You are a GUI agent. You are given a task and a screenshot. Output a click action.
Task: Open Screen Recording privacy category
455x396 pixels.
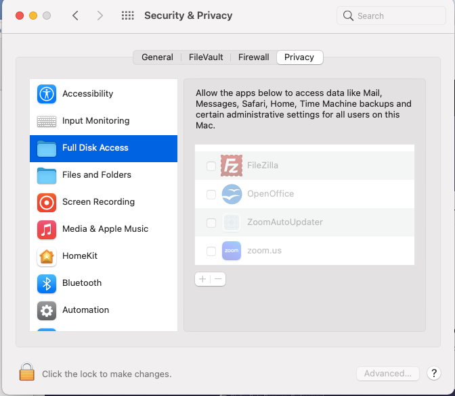pos(98,202)
